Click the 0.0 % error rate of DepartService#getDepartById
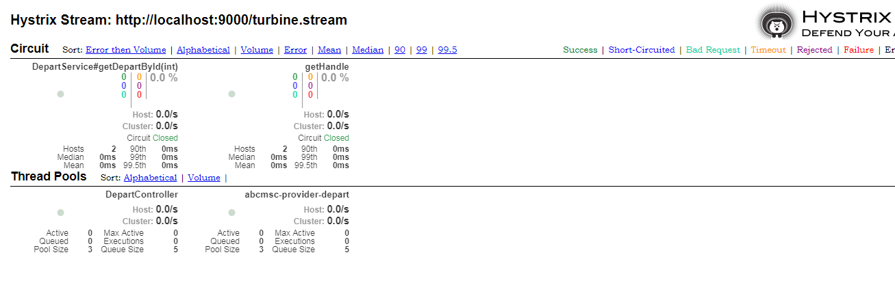895x283 pixels. [x=164, y=78]
